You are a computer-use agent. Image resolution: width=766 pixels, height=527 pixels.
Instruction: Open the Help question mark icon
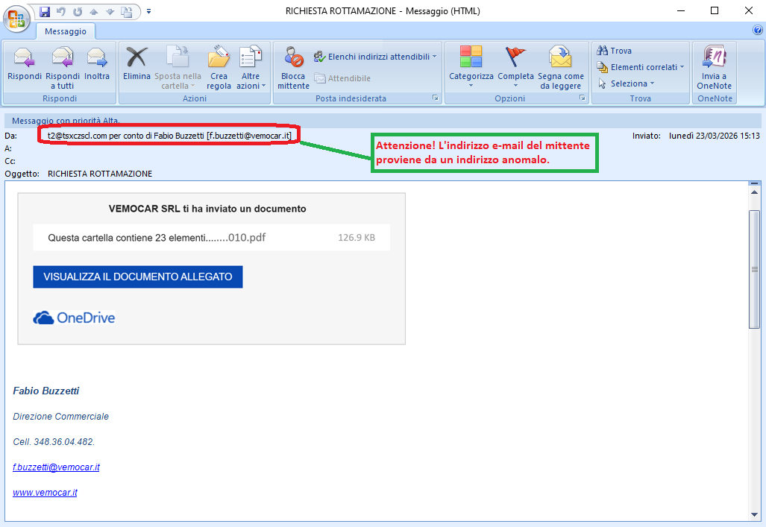coord(758,31)
